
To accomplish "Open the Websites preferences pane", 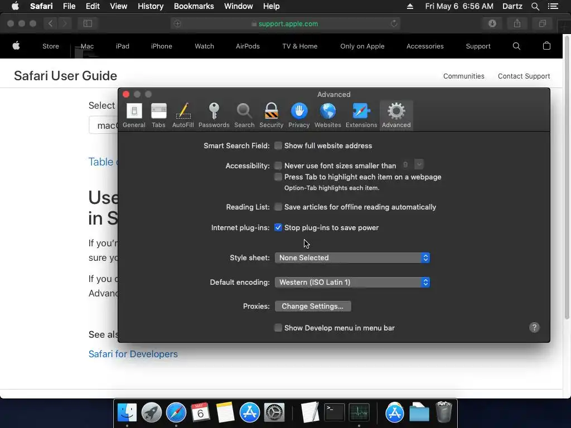I will click(x=328, y=115).
